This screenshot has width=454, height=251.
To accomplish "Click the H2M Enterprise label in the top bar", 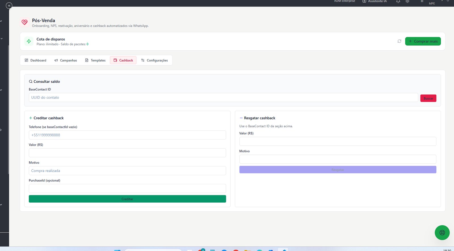I will 344,1.
